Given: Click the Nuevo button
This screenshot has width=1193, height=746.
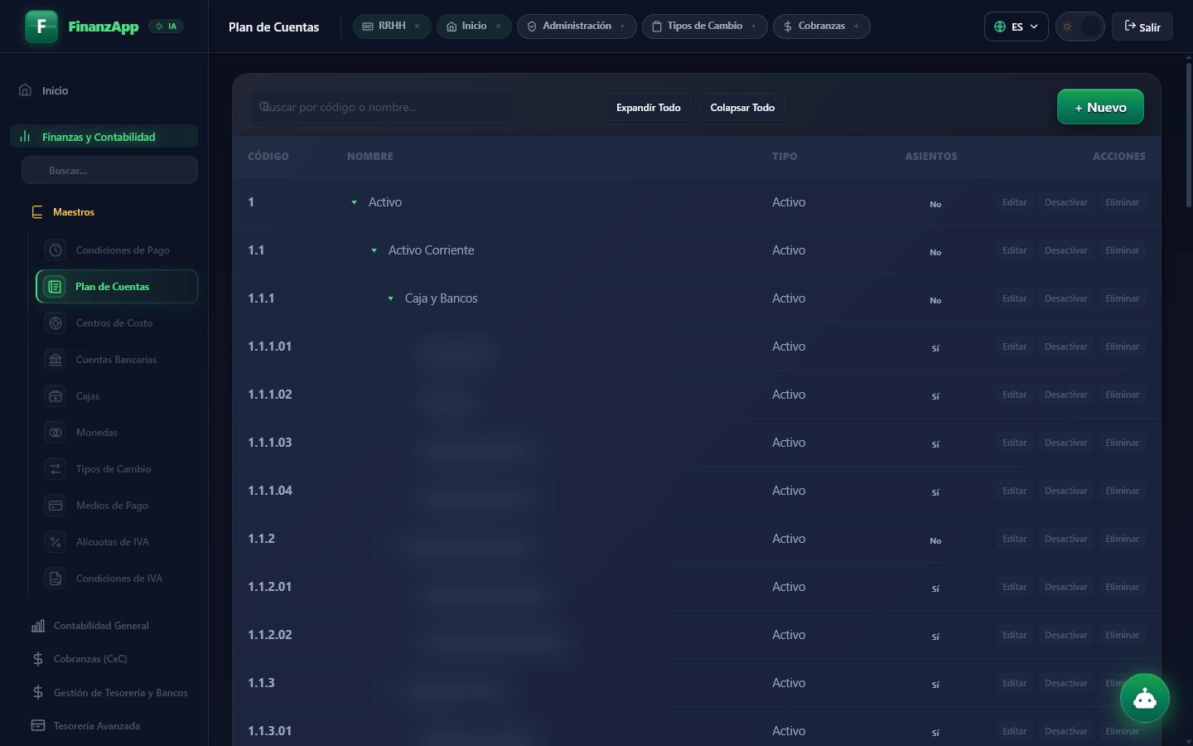Looking at the screenshot, I should click(1100, 107).
